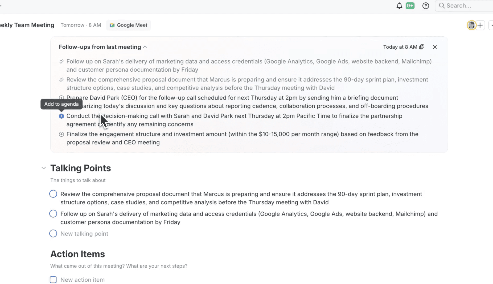Click 'What came out of this meeting?' description
The height and width of the screenshot is (284, 493).
(119, 266)
